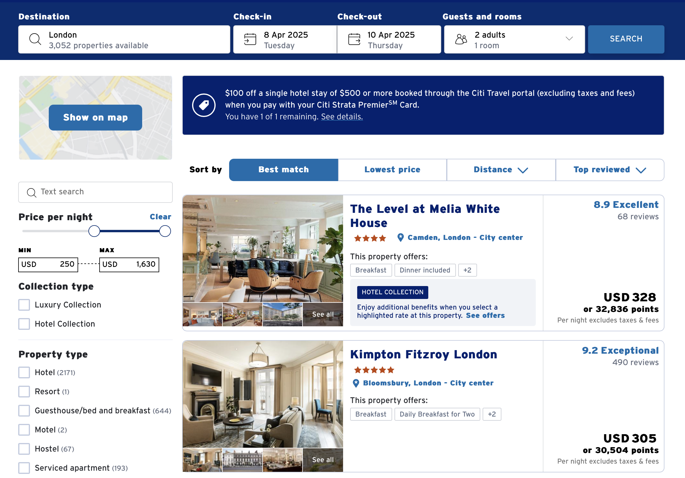Click See offers link for hotel collection
The width and height of the screenshot is (685, 478).
485,316
